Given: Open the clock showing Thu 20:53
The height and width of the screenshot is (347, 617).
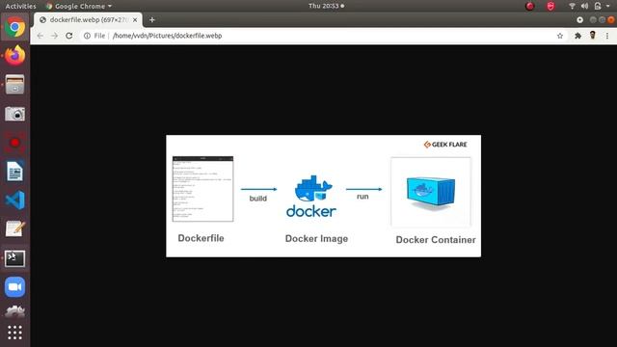Looking at the screenshot, I should 326,6.
